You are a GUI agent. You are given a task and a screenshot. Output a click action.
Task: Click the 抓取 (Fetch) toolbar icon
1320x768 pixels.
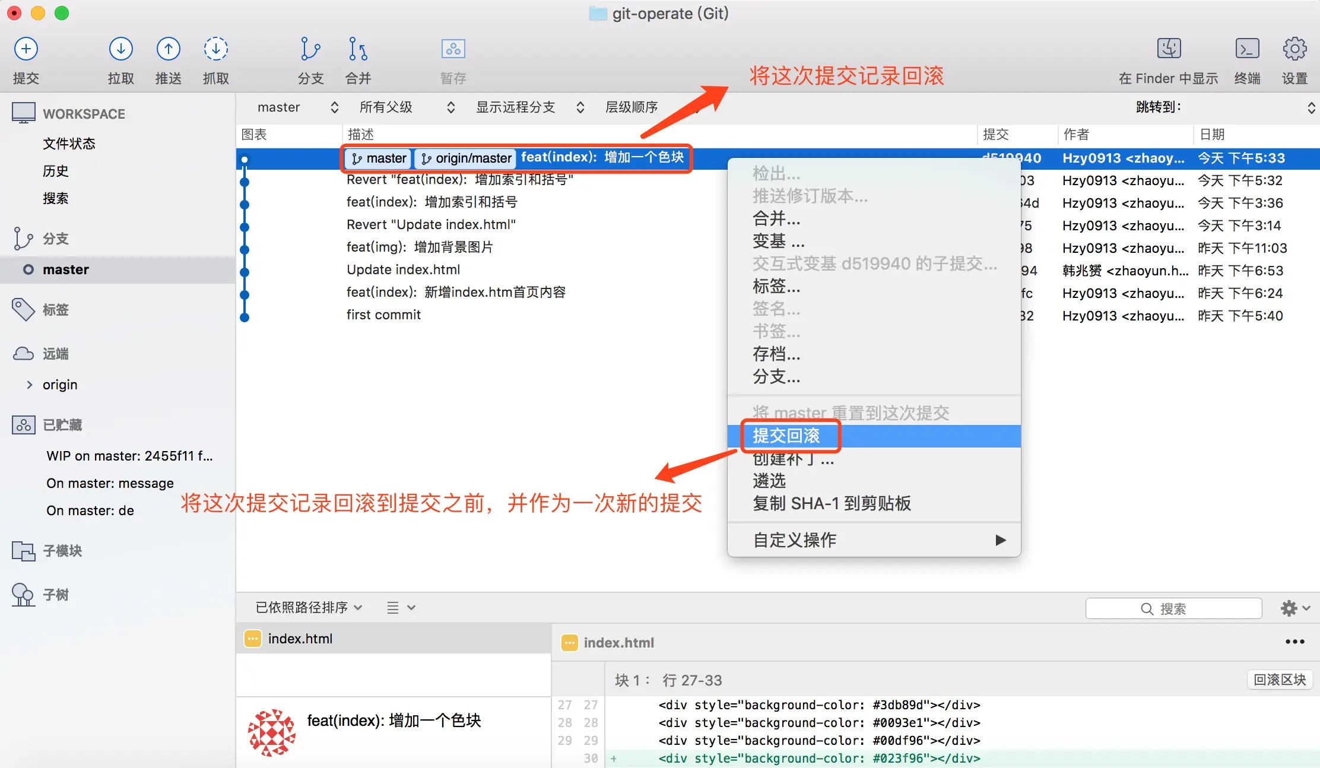216,49
